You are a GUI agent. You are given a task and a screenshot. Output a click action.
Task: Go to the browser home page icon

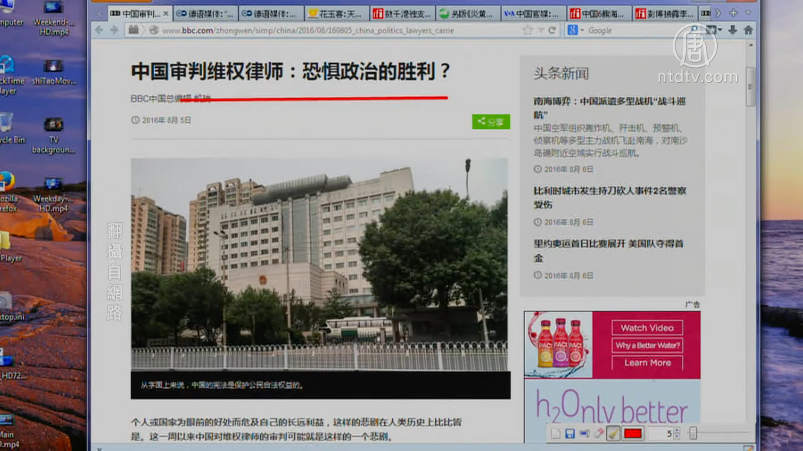click(748, 30)
